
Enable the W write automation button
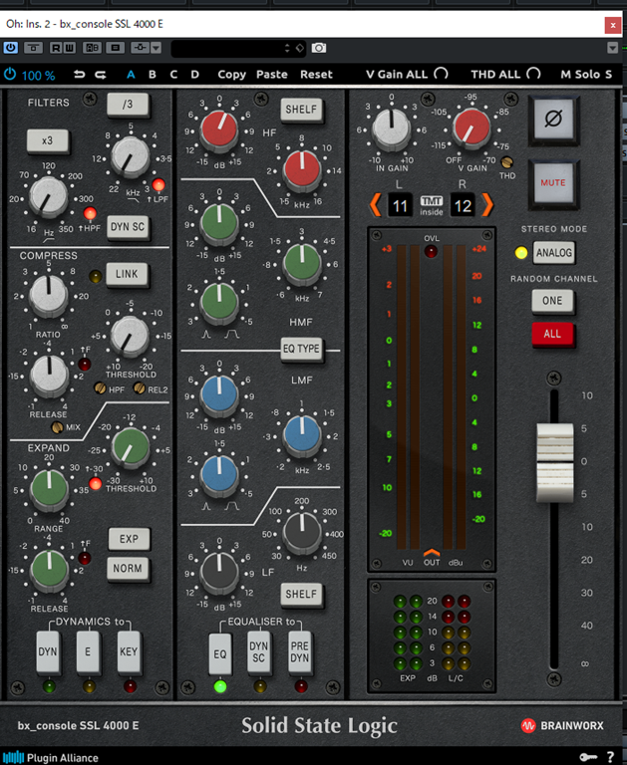(69, 48)
